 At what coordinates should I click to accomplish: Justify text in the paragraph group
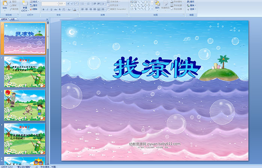coord(95,9)
